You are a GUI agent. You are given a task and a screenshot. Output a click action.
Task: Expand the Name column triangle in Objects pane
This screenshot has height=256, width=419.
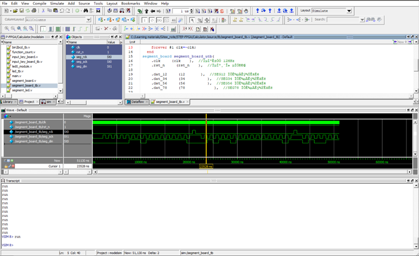(67, 42)
